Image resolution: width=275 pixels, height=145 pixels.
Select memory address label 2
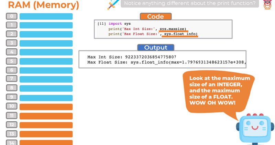(x=12, y=34)
